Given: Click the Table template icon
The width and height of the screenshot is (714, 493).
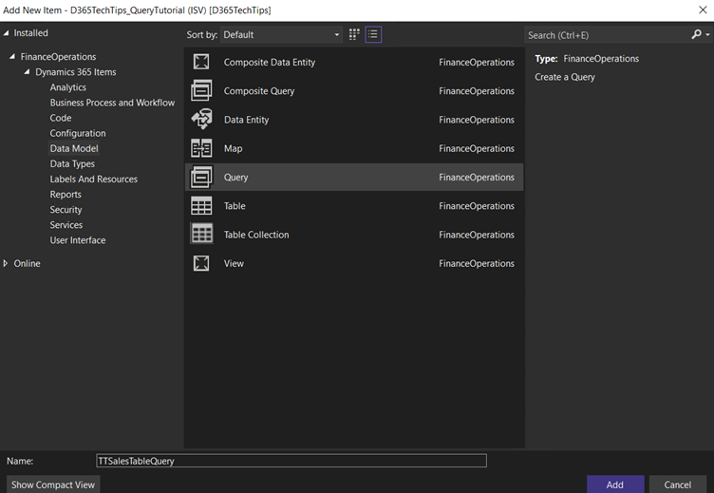Looking at the screenshot, I should [x=201, y=206].
